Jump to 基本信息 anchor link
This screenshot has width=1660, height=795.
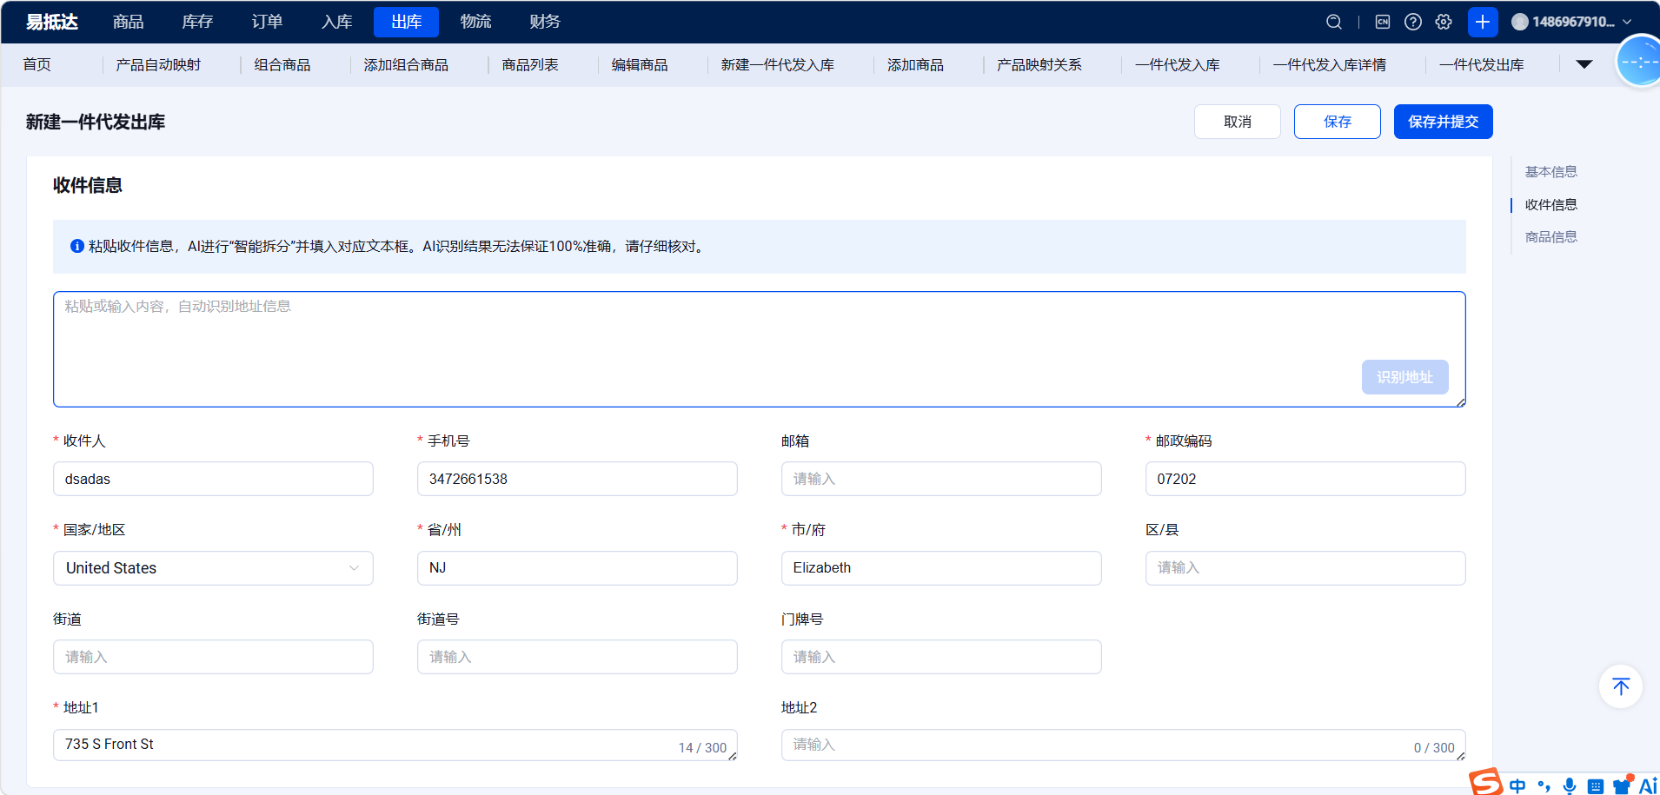click(x=1551, y=172)
